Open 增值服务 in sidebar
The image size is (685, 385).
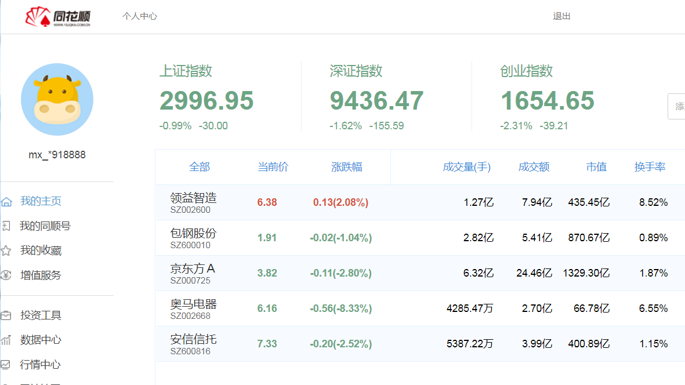[41, 275]
